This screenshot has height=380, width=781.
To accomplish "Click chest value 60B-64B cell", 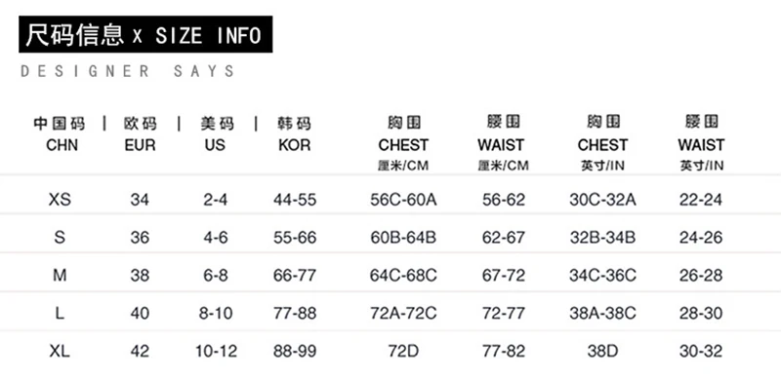I will point(403,237).
